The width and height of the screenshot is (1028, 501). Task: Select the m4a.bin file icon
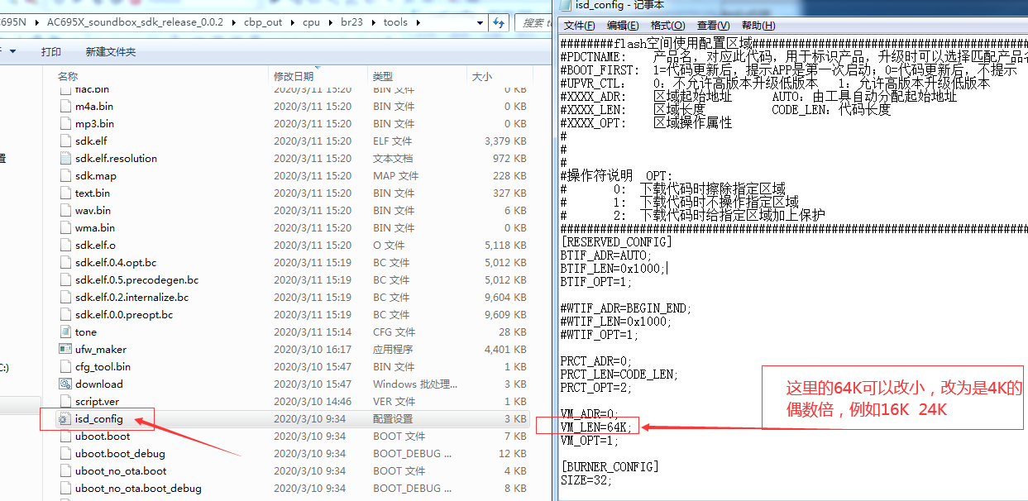pos(65,107)
